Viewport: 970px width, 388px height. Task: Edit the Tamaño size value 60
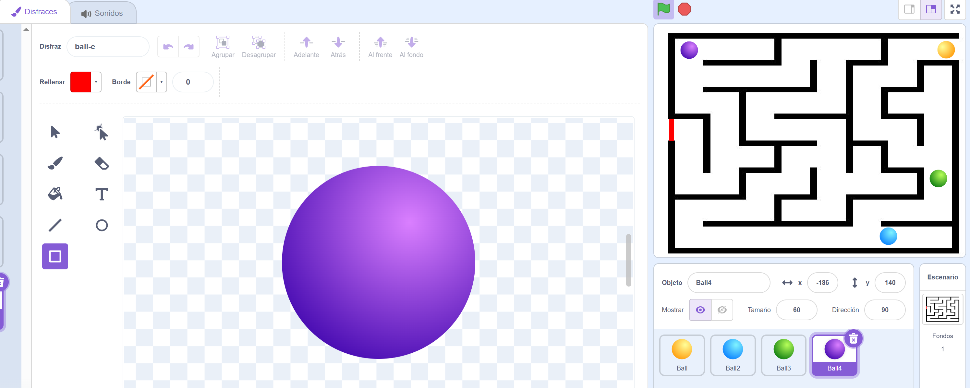796,310
